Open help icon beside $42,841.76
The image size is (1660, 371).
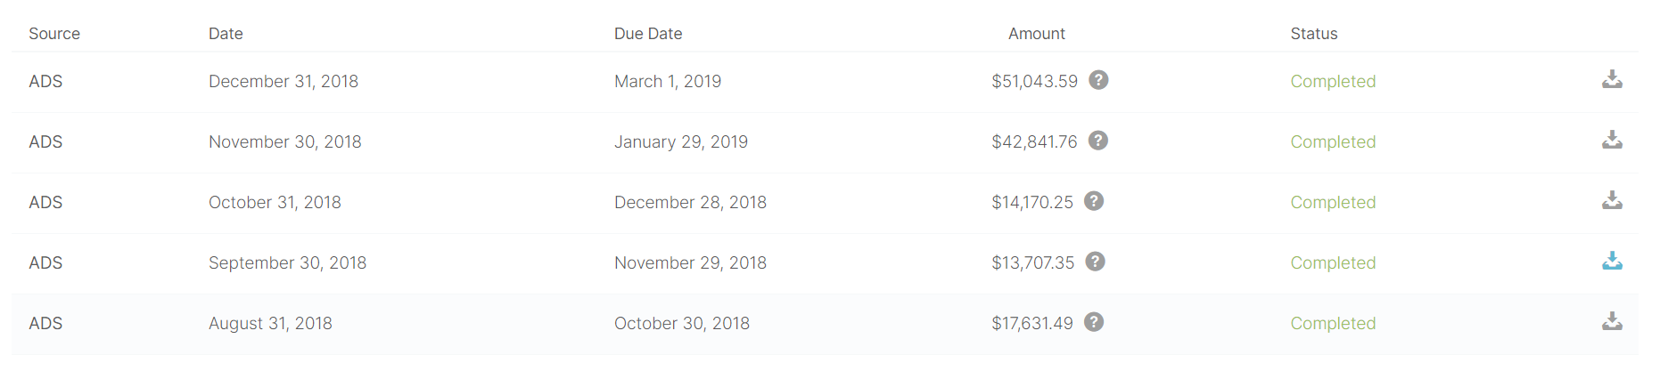coord(1098,141)
